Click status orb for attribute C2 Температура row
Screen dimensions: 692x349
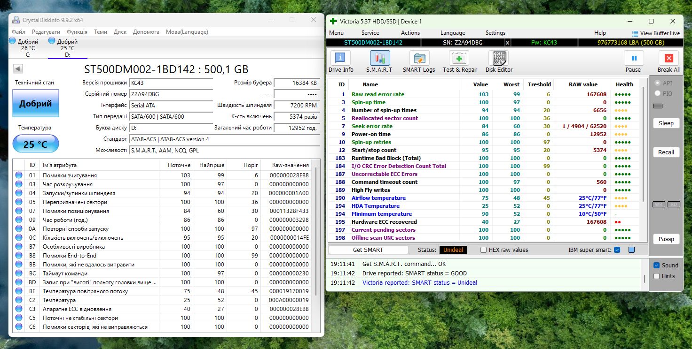pos(19,300)
